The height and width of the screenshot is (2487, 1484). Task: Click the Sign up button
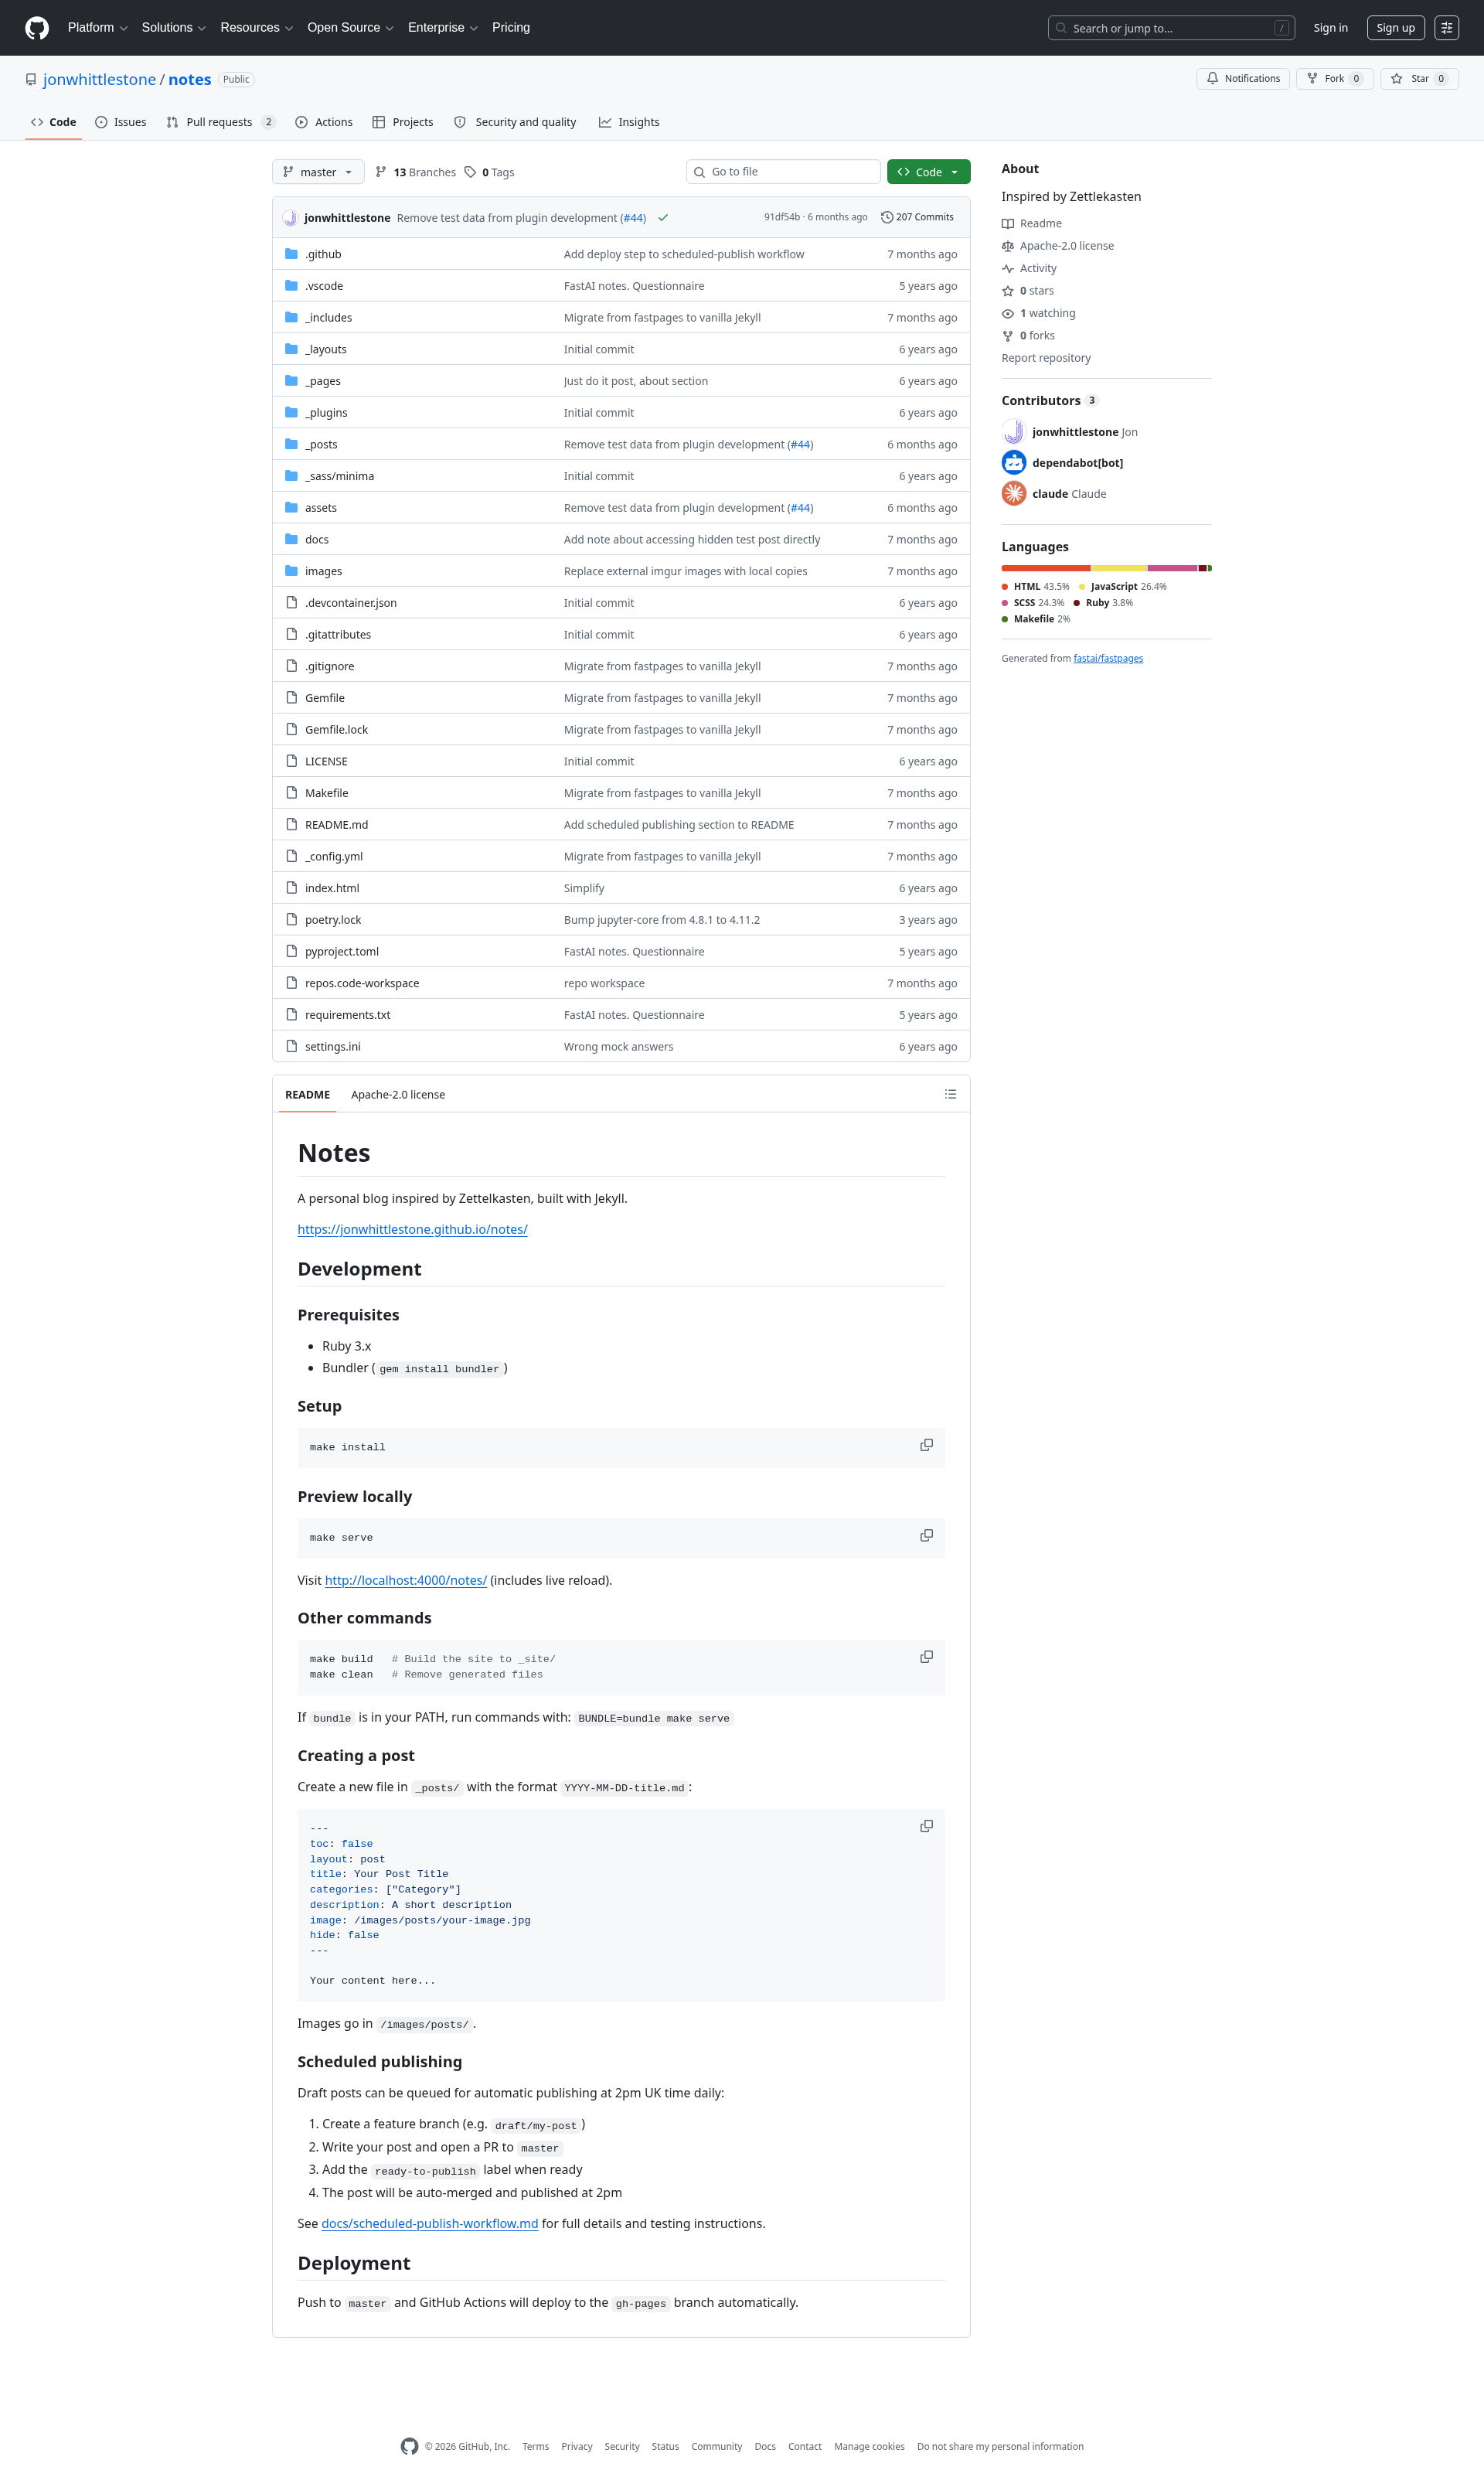coord(1395,28)
